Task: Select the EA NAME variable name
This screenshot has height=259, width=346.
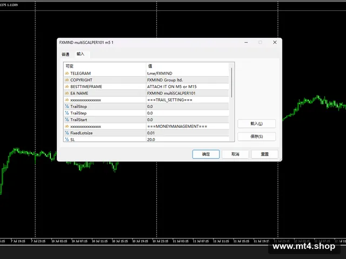Action: pyautogui.click(x=79, y=93)
